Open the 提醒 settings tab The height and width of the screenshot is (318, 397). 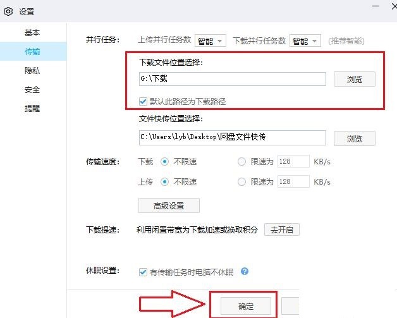pyautogui.click(x=32, y=109)
